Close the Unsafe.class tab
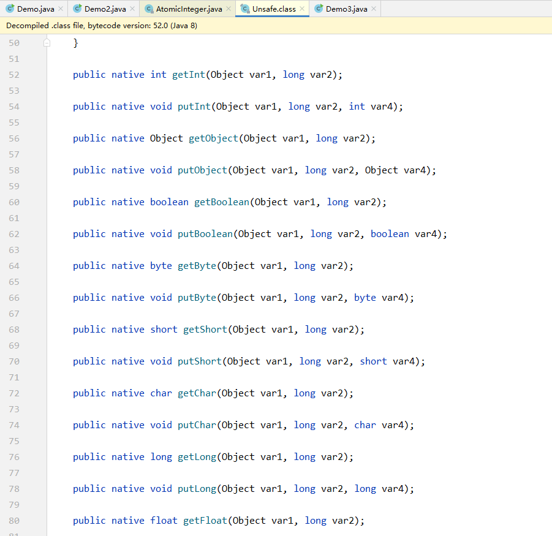Image resolution: width=552 pixels, height=536 pixels. click(x=302, y=9)
